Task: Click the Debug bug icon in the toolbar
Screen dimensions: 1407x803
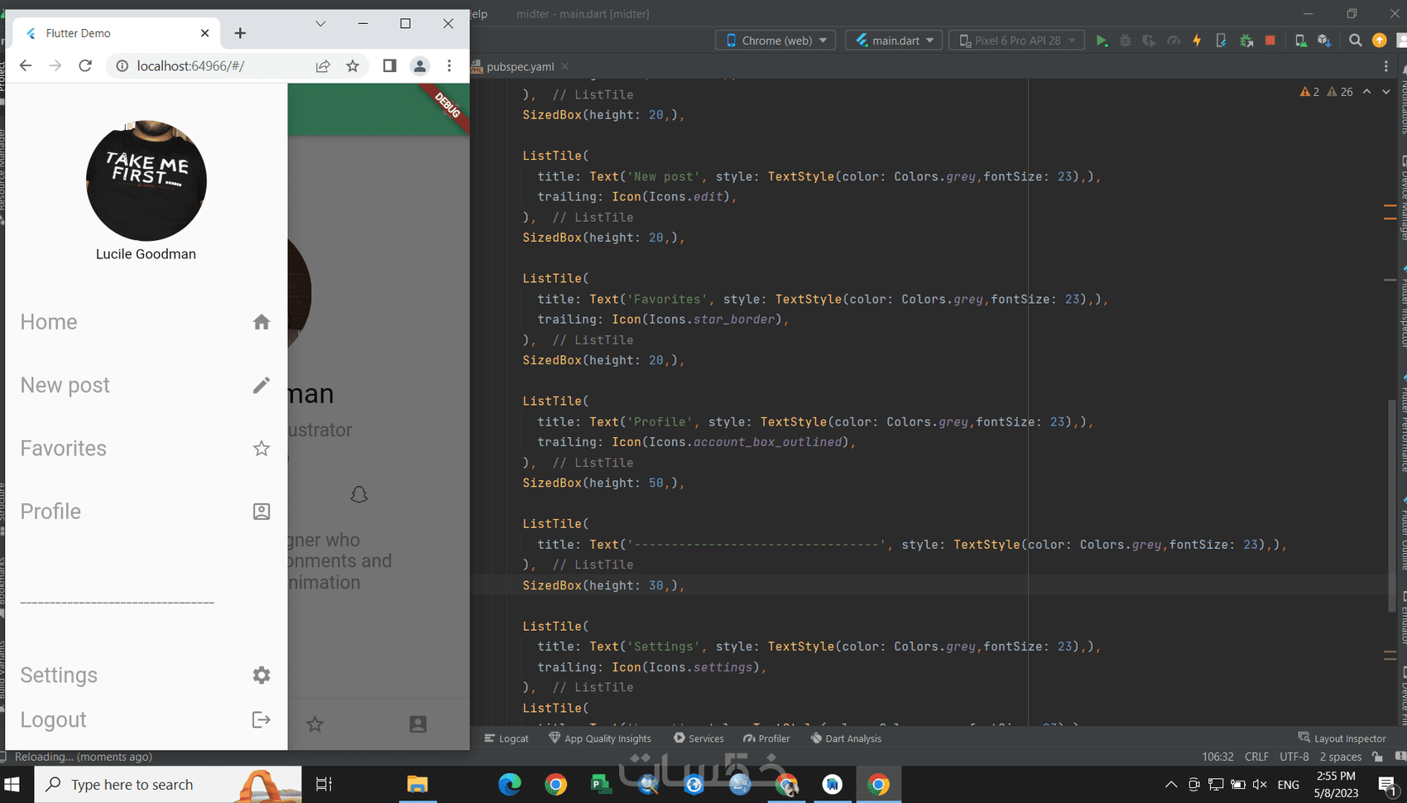Action: pyautogui.click(x=1125, y=41)
